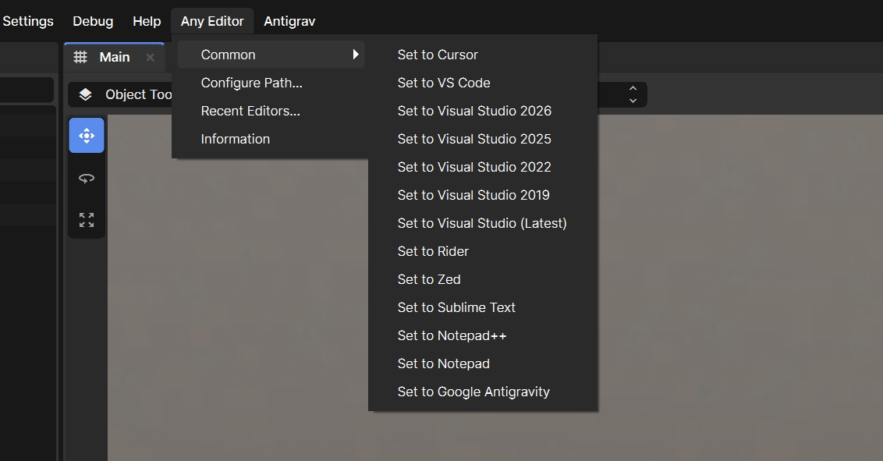The image size is (883, 461).
Task: Open the Help menu
Action: pyautogui.click(x=147, y=21)
